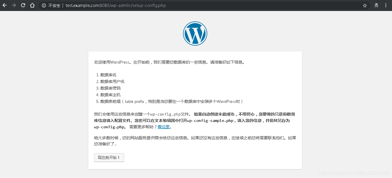The width and height of the screenshot is (392, 178).
Task: Bookmark this page with the star icon
Action: [x=365, y=5]
